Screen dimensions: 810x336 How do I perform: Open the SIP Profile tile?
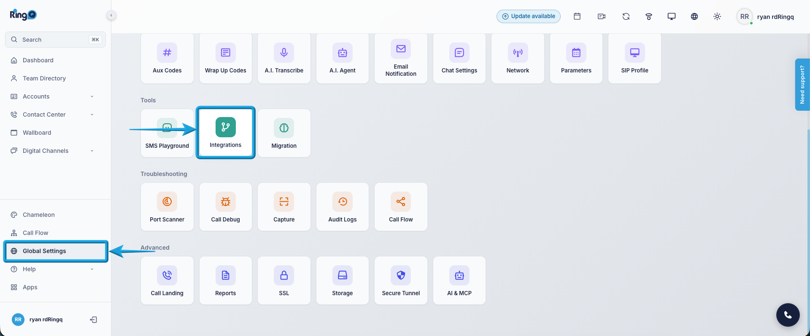634,59
